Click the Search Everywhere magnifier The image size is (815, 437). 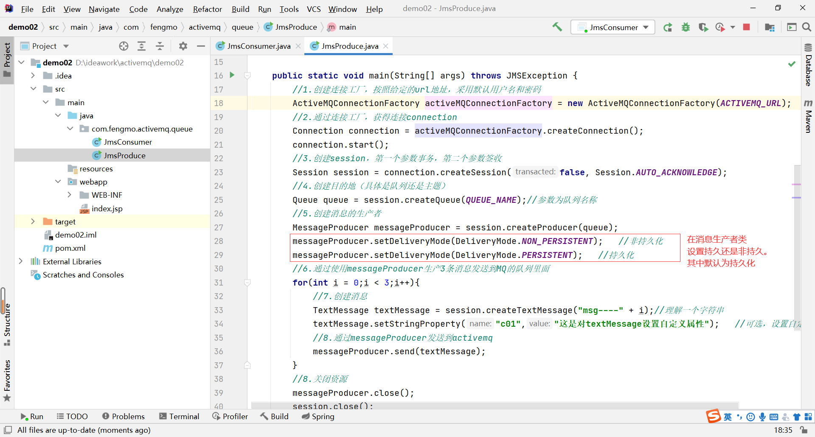pyautogui.click(x=807, y=27)
